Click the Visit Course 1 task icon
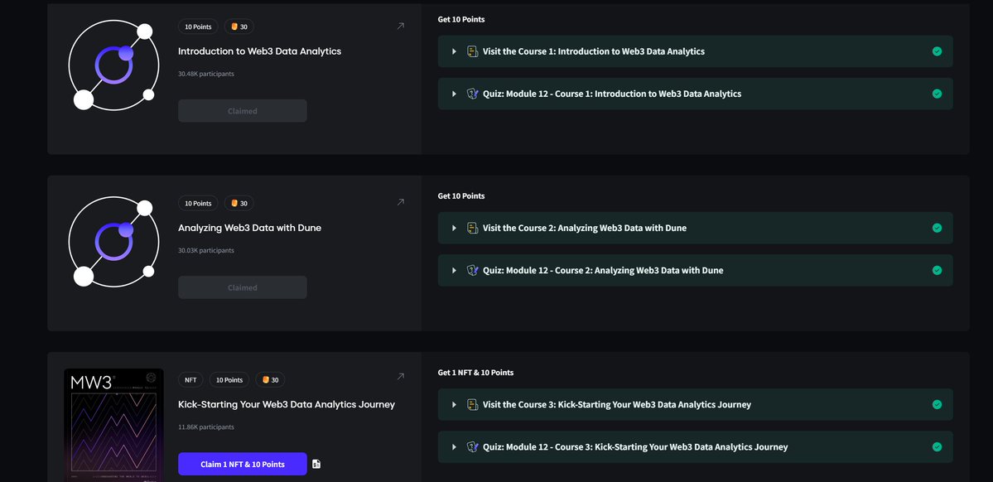993x482 pixels. pos(472,51)
